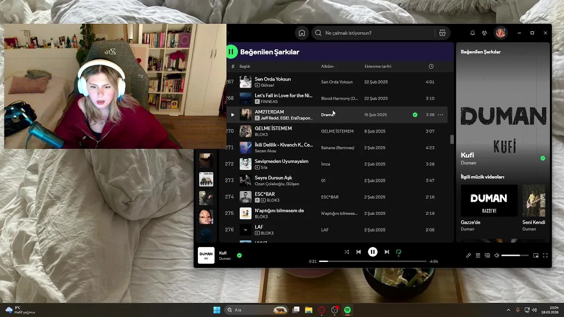The image size is (564, 317).
Task: Sort tracks by Albüm column
Action: click(x=327, y=66)
